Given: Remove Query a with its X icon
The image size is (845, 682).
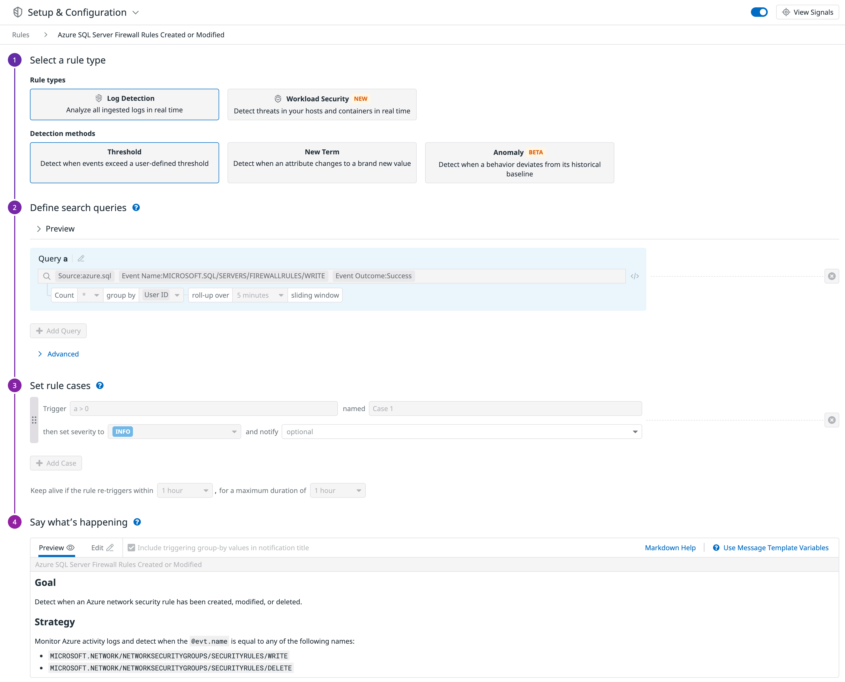Looking at the screenshot, I should pyautogui.click(x=832, y=276).
